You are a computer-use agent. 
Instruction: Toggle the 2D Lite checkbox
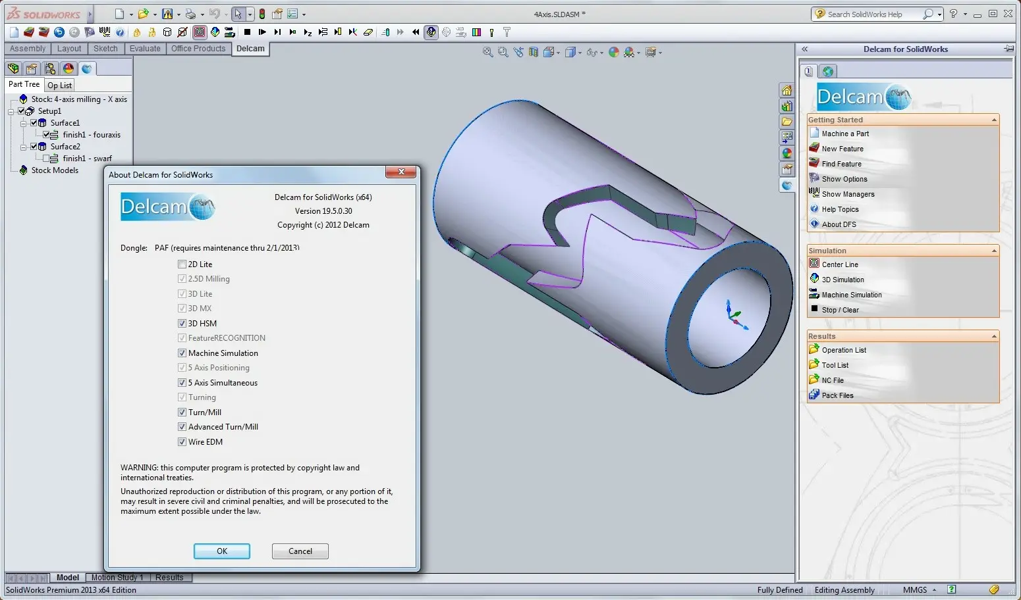(x=182, y=264)
